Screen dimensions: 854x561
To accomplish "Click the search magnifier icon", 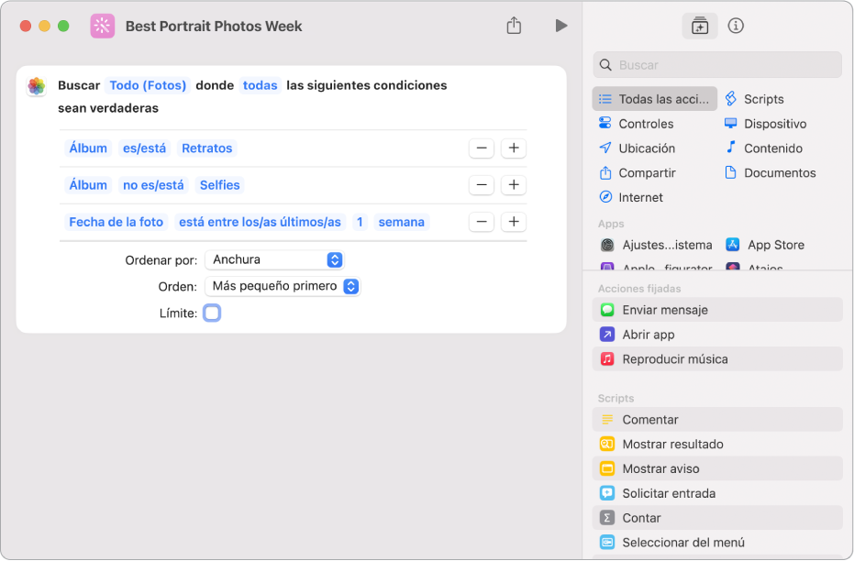I will [x=605, y=65].
